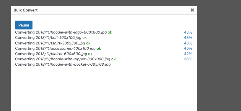Open the 40% link for accessories-100x100
This screenshot has height=111, width=241.
(x=188, y=49)
